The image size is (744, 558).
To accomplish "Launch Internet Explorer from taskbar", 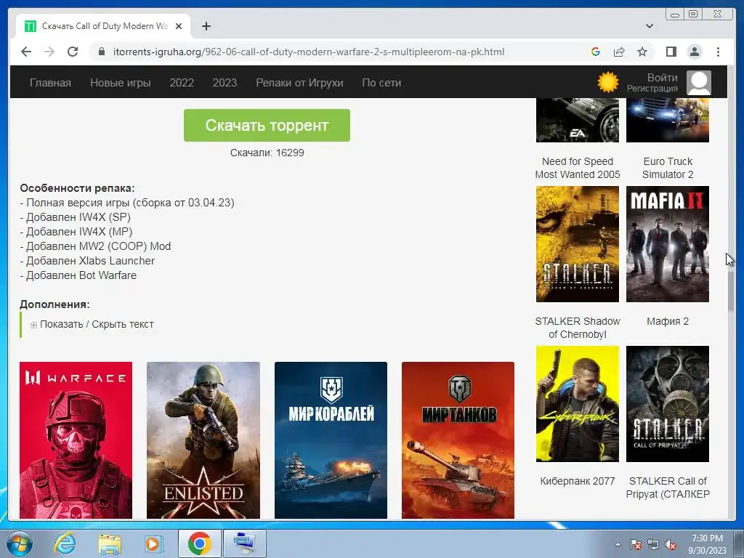I will [x=65, y=543].
